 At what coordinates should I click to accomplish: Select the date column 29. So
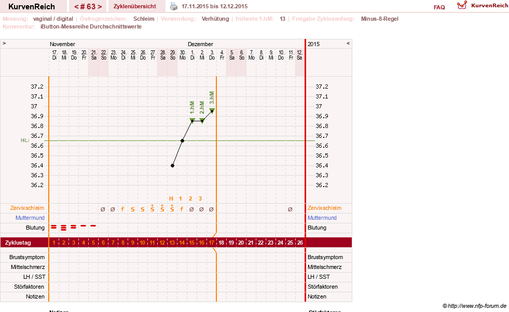[x=173, y=55]
